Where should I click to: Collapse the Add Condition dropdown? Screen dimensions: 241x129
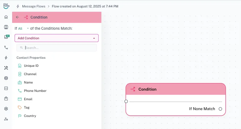(x=94, y=38)
